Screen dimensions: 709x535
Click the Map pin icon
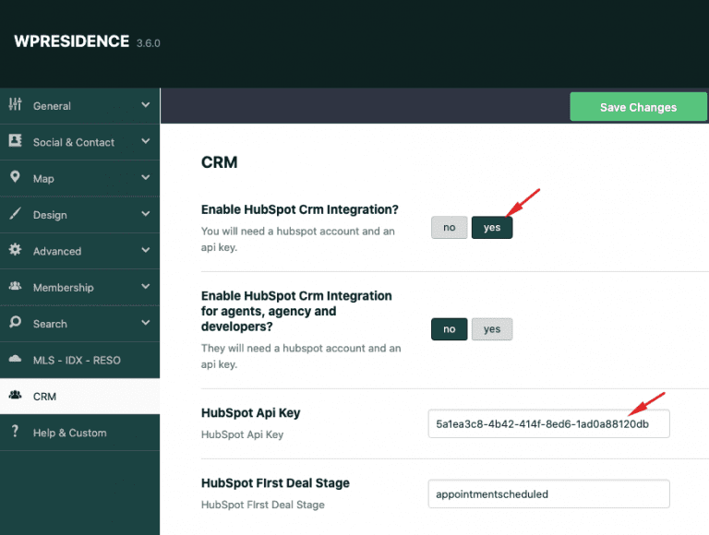tap(15, 177)
